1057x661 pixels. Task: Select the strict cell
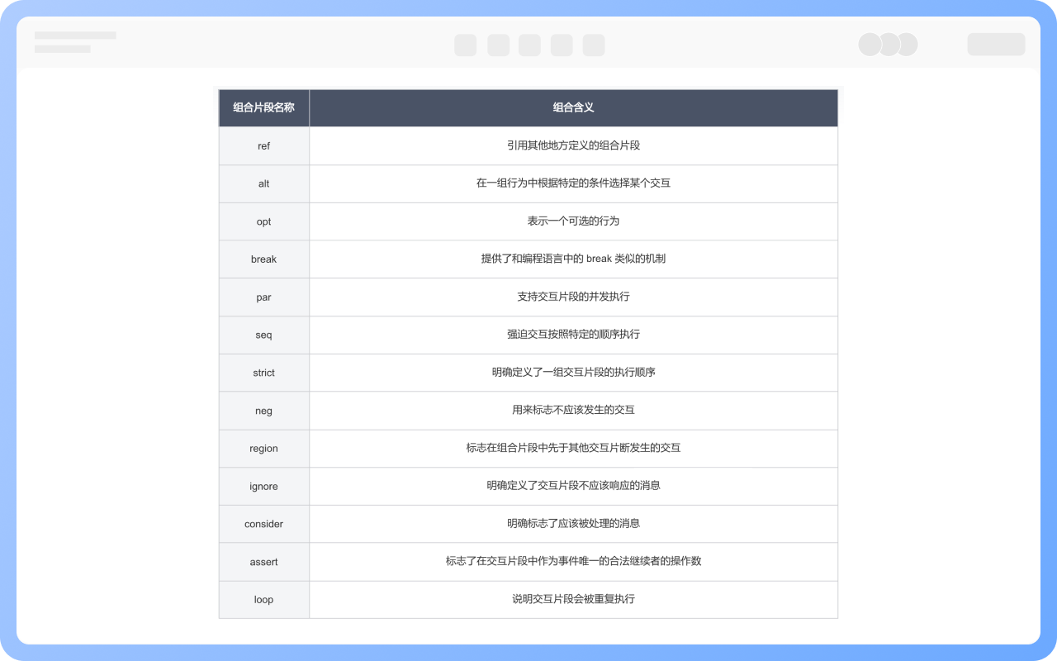pyautogui.click(x=263, y=373)
